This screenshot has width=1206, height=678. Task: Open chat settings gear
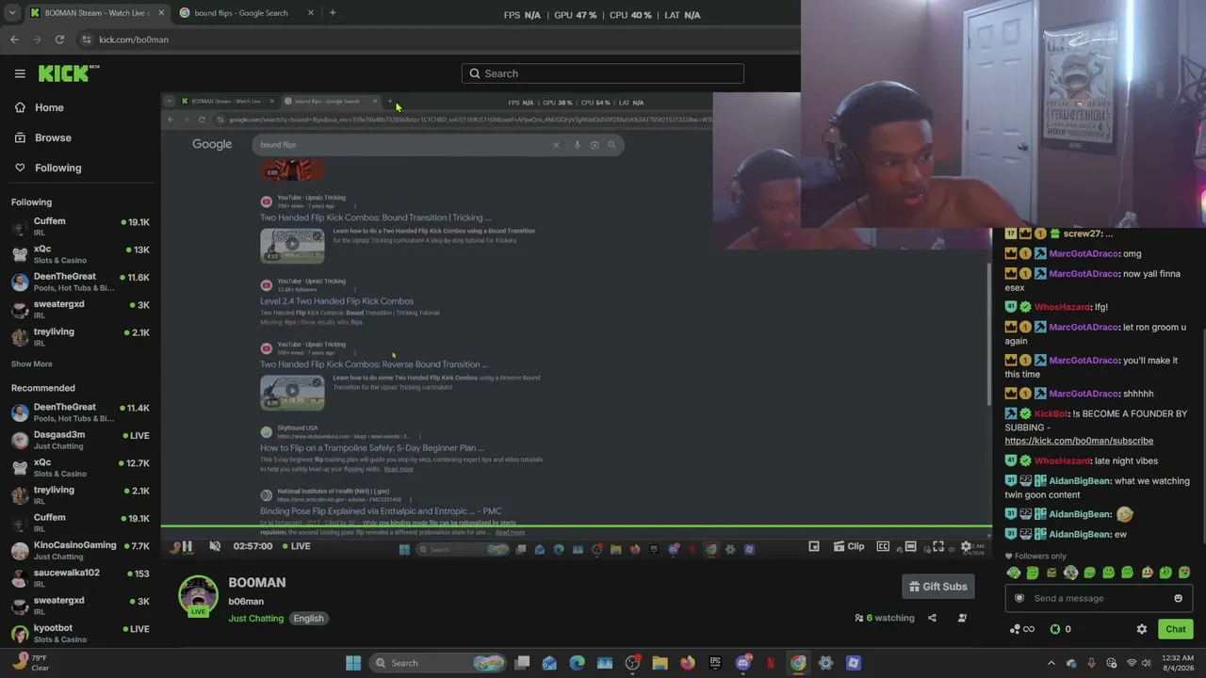[1142, 629]
